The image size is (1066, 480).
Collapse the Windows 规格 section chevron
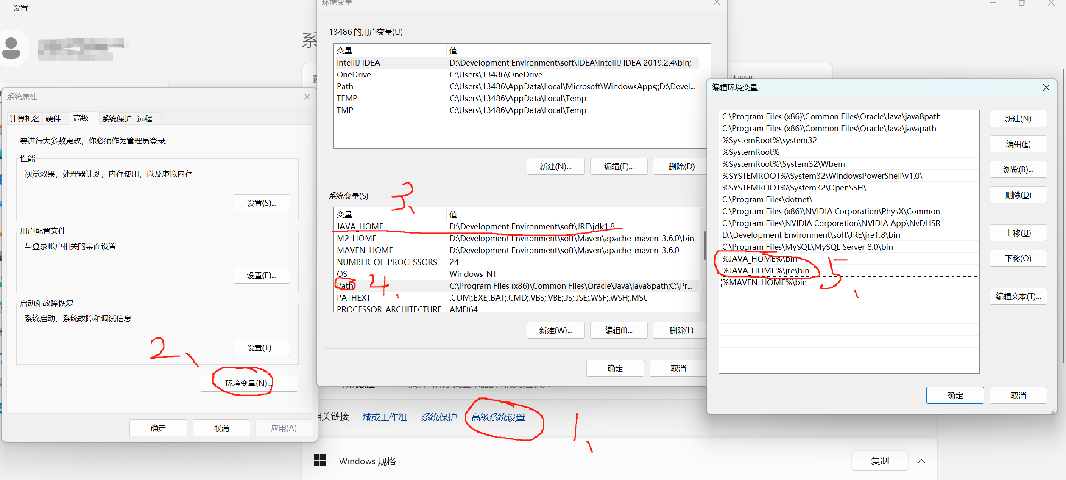922,461
